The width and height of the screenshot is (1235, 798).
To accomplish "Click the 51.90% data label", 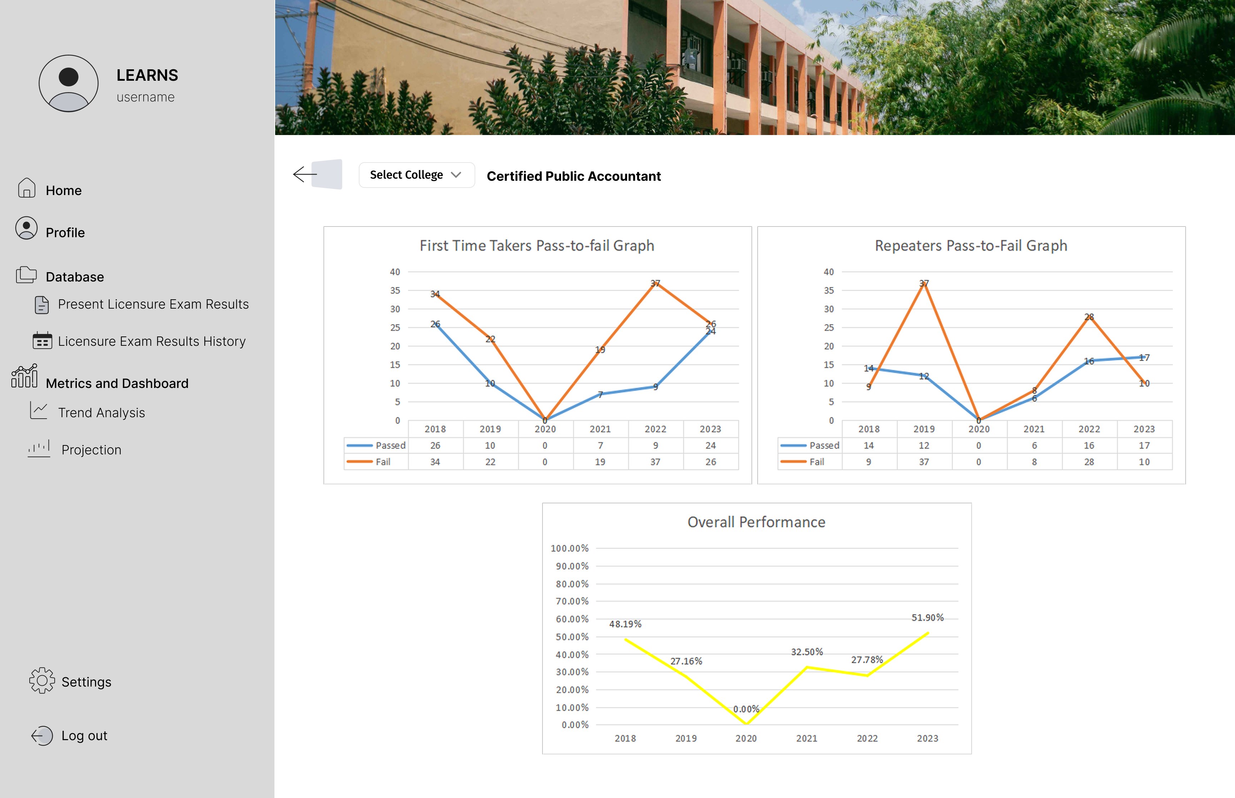I will pos(928,618).
